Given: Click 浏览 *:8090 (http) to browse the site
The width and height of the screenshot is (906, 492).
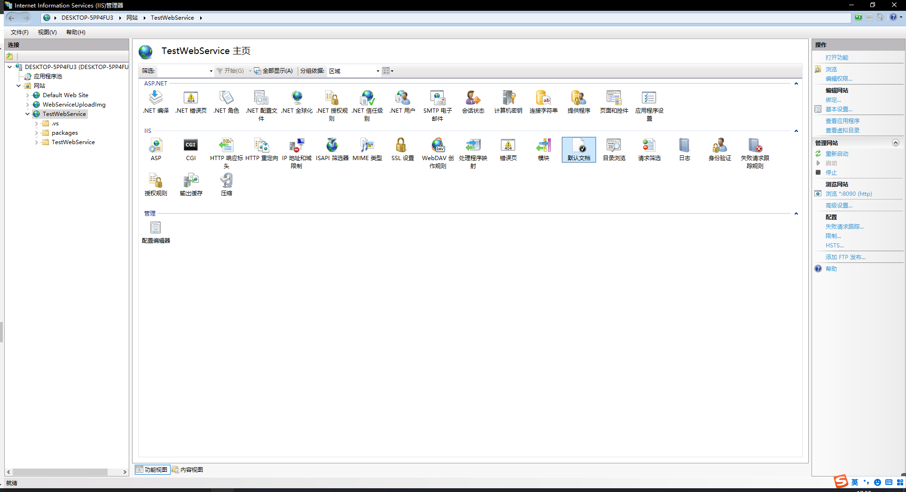Looking at the screenshot, I should point(849,193).
